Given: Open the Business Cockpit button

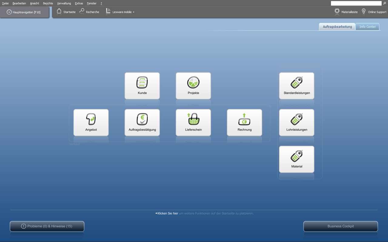Looking at the screenshot, I should (341, 226).
